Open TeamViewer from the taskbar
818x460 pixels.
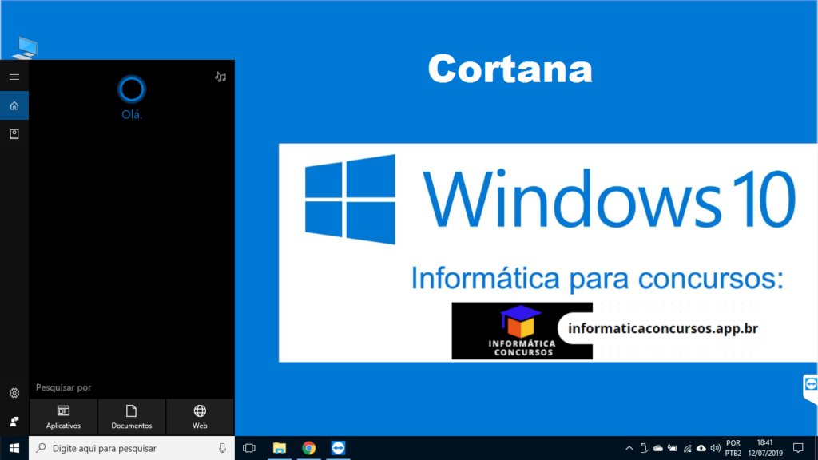[x=339, y=448]
